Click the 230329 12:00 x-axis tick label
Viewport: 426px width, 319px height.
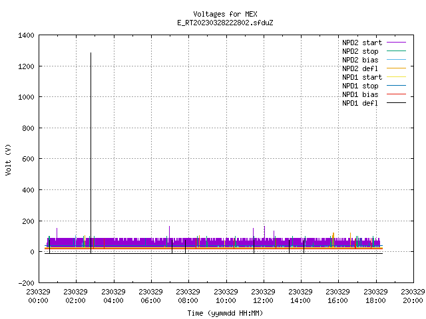point(263,296)
